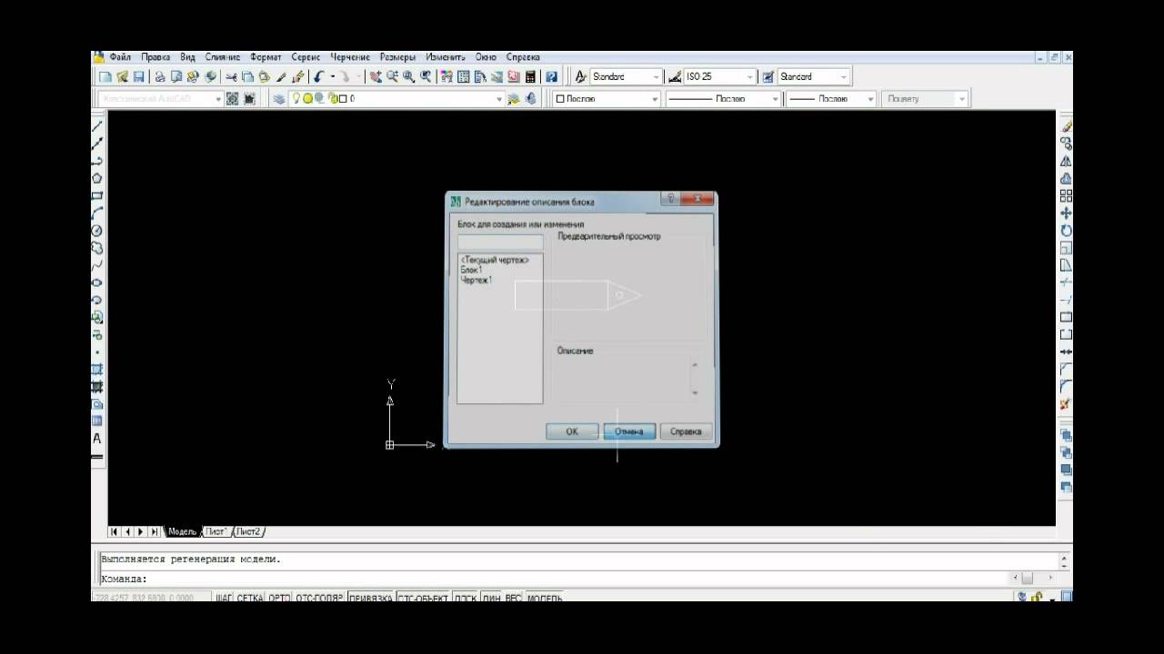Toggle ШАГ snap mode in status bar
Screen dimensions: 1164x654
click(x=224, y=598)
